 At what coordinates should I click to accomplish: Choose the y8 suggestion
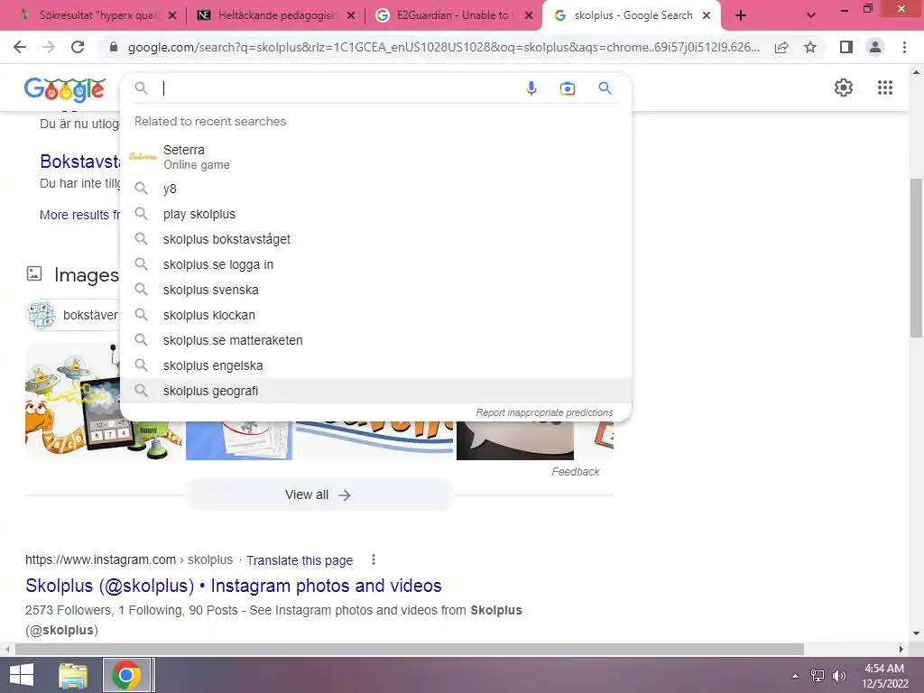376,189
